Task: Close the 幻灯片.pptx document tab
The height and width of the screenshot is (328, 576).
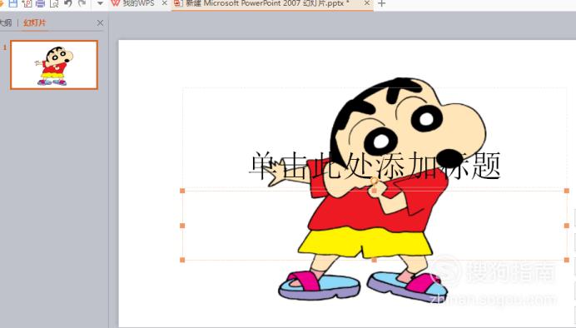Action: (367, 3)
